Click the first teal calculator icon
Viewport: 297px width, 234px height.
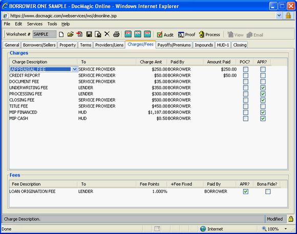click(128, 34)
